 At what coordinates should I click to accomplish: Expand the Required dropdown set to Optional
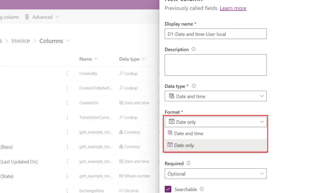[x=215, y=174]
